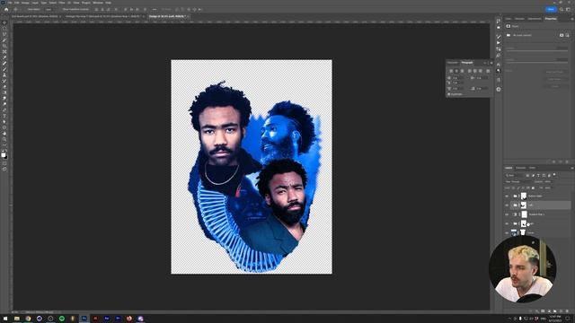Open the Libraries icon in the collapsed panel strip
This screenshot has width=575, height=323.
coord(499,89)
